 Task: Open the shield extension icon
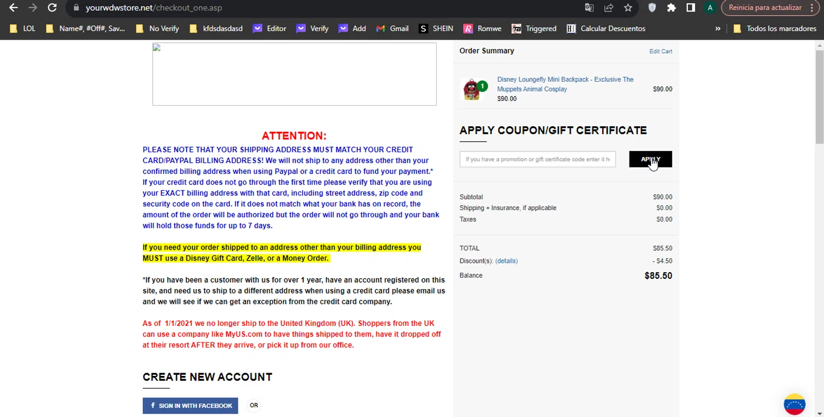click(x=652, y=8)
